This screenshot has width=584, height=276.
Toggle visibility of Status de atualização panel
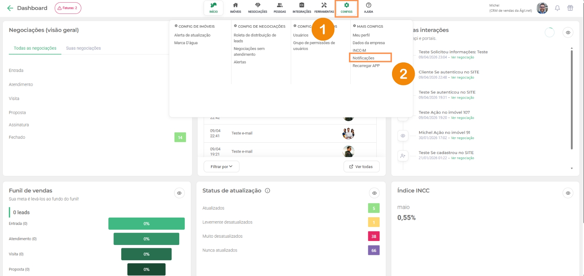click(374, 193)
